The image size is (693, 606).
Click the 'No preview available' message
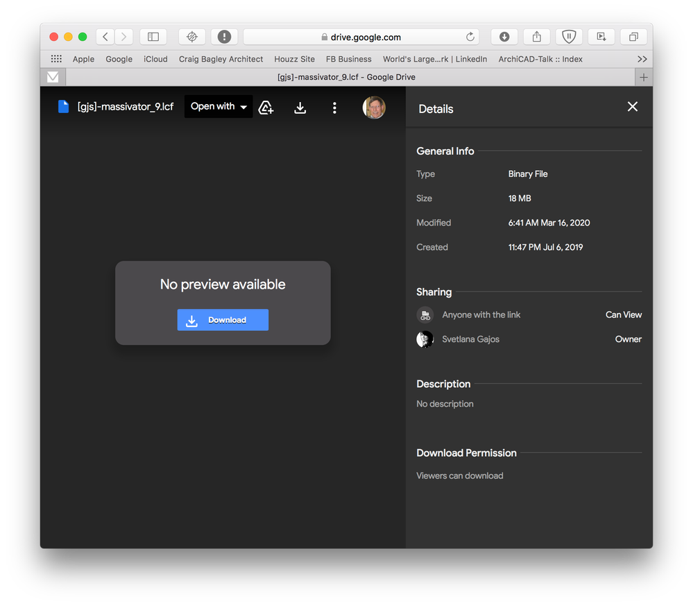coord(223,284)
